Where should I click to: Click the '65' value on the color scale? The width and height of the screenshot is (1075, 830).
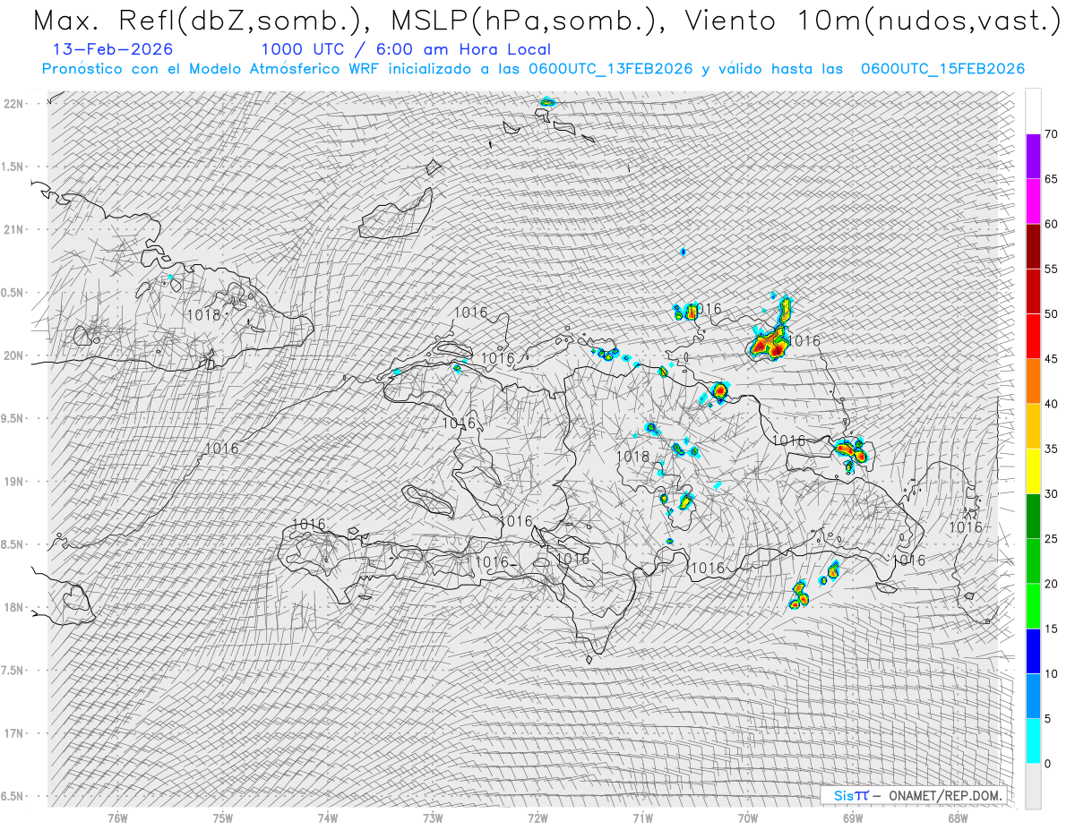pyautogui.click(x=1052, y=179)
